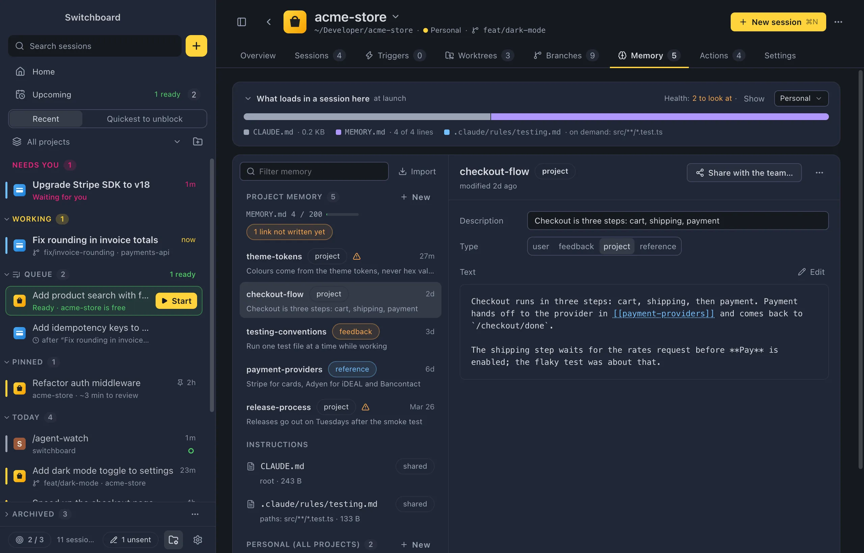864x553 pixels.
Task: Click Share with the team button
Action: (x=744, y=173)
